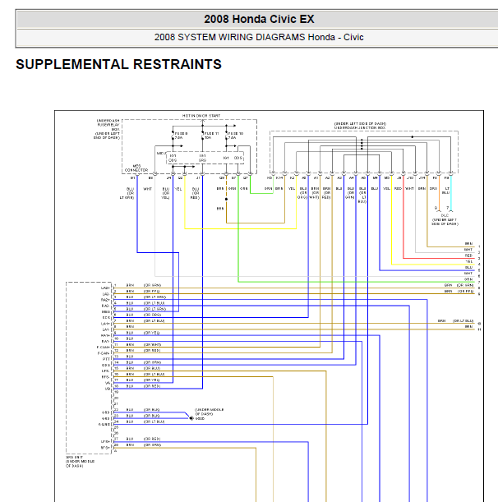
Task: Click the 'F-CAN+' pin label
Action: tap(103, 348)
